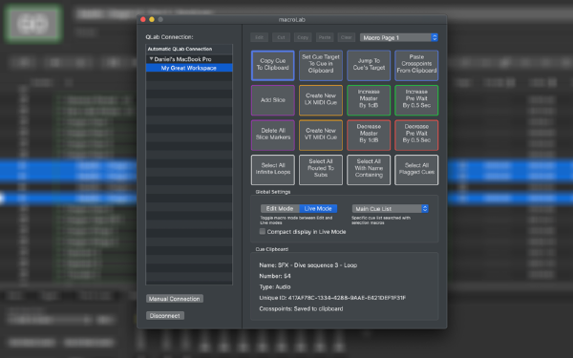Click the Disconnect button
The image size is (573, 358).
(165, 316)
